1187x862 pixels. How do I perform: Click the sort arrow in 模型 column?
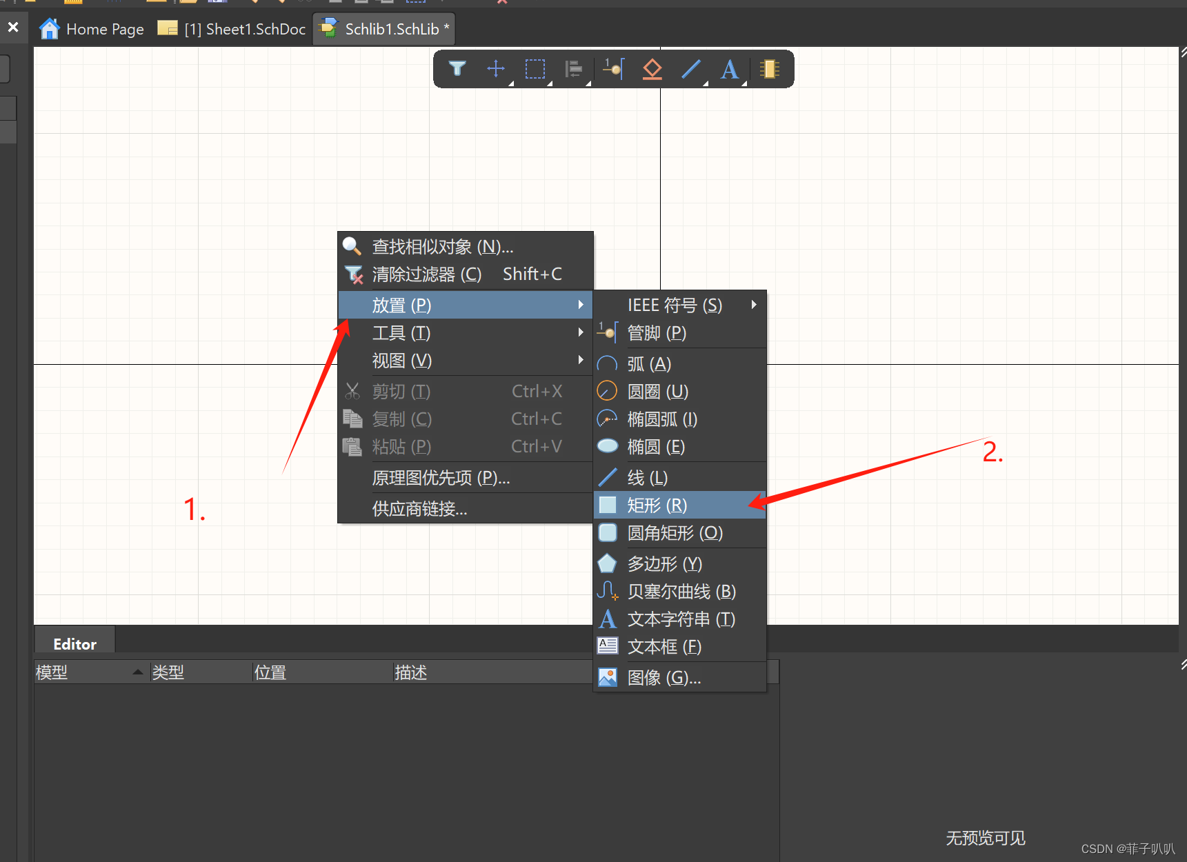tap(138, 672)
